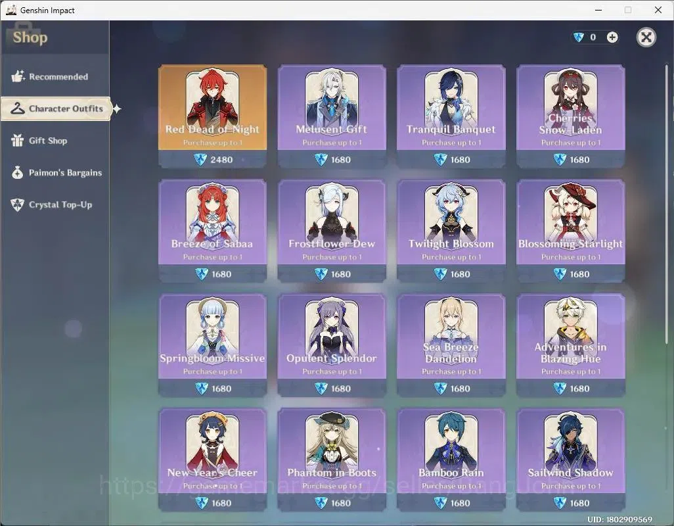
Task: Open the Crystal Top-Up tab
Action: [55, 204]
